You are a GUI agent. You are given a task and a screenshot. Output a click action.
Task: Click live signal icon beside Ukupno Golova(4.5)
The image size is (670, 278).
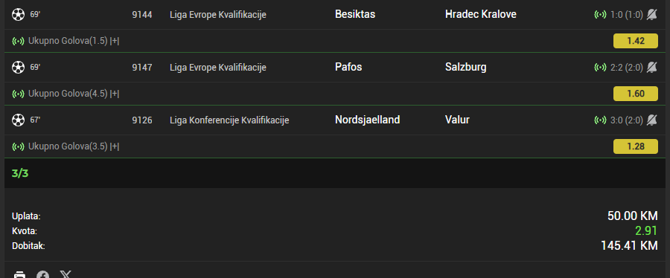tap(18, 94)
